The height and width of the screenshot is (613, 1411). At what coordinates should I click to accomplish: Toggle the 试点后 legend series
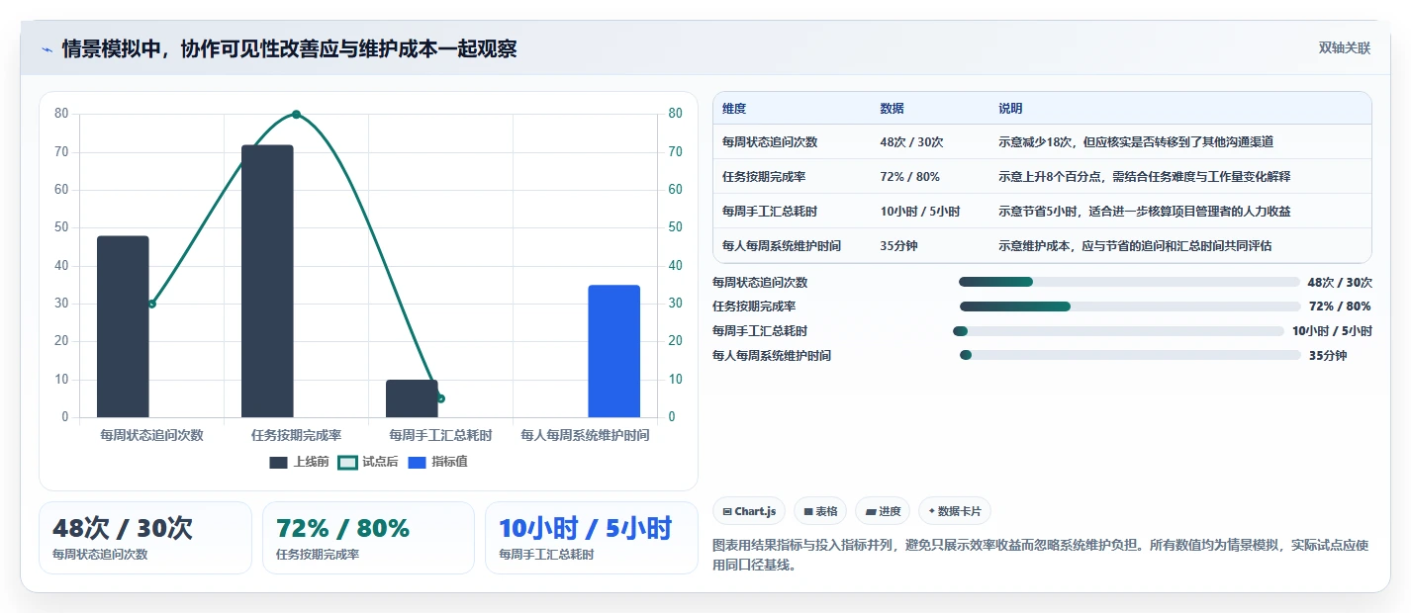368,462
